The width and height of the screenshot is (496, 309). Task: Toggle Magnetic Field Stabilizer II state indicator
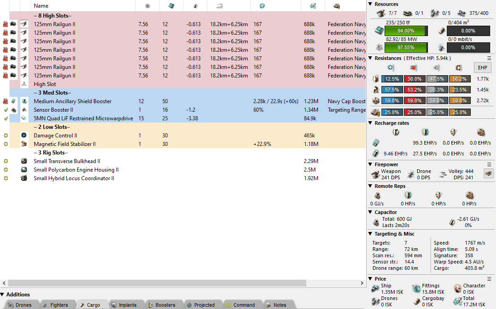pyautogui.click(x=5, y=144)
